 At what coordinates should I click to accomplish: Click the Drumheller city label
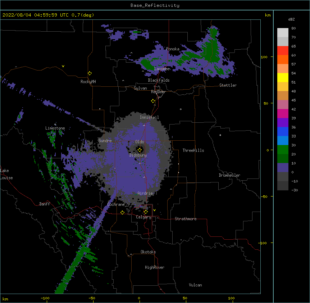[x=229, y=175]
